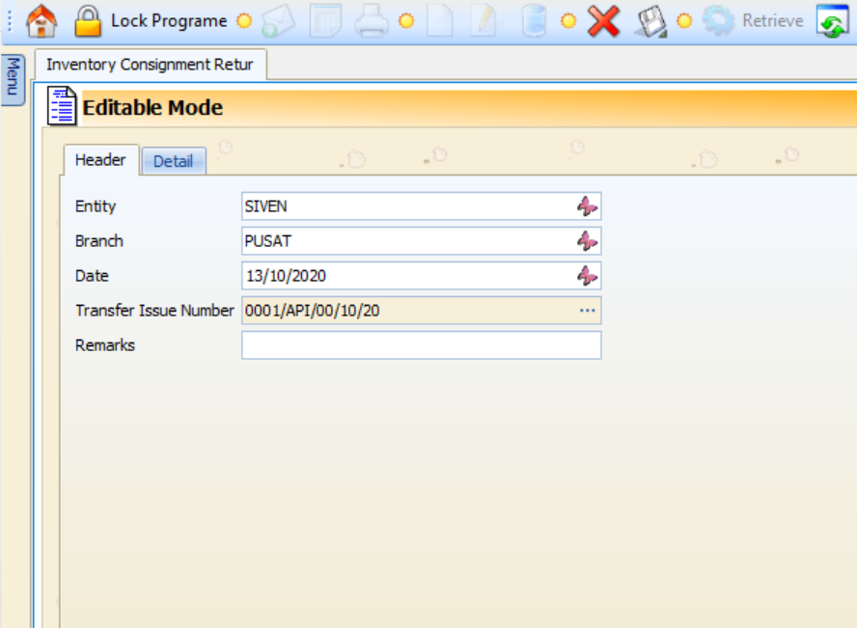Click the Transfer Issue Number label
Screen dimensions: 857x628
coord(154,311)
